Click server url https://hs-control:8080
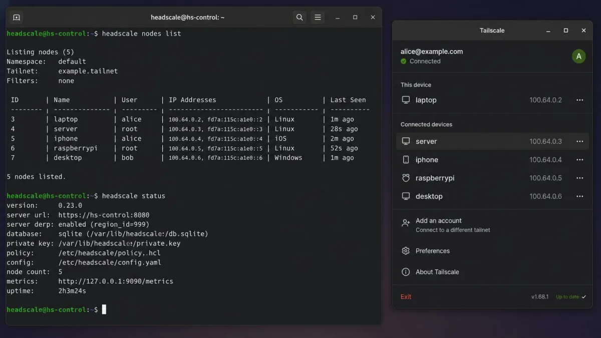The width and height of the screenshot is (601, 338). point(104,215)
